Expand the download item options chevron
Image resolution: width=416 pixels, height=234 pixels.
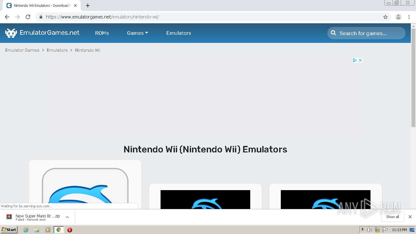pos(67,217)
